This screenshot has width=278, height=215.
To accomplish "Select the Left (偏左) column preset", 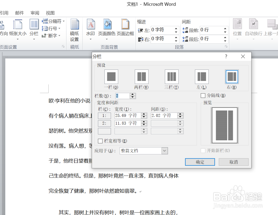I will [x=202, y=77].
